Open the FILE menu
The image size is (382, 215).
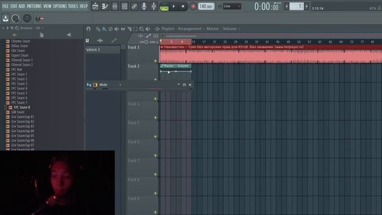tap(5, 6)
